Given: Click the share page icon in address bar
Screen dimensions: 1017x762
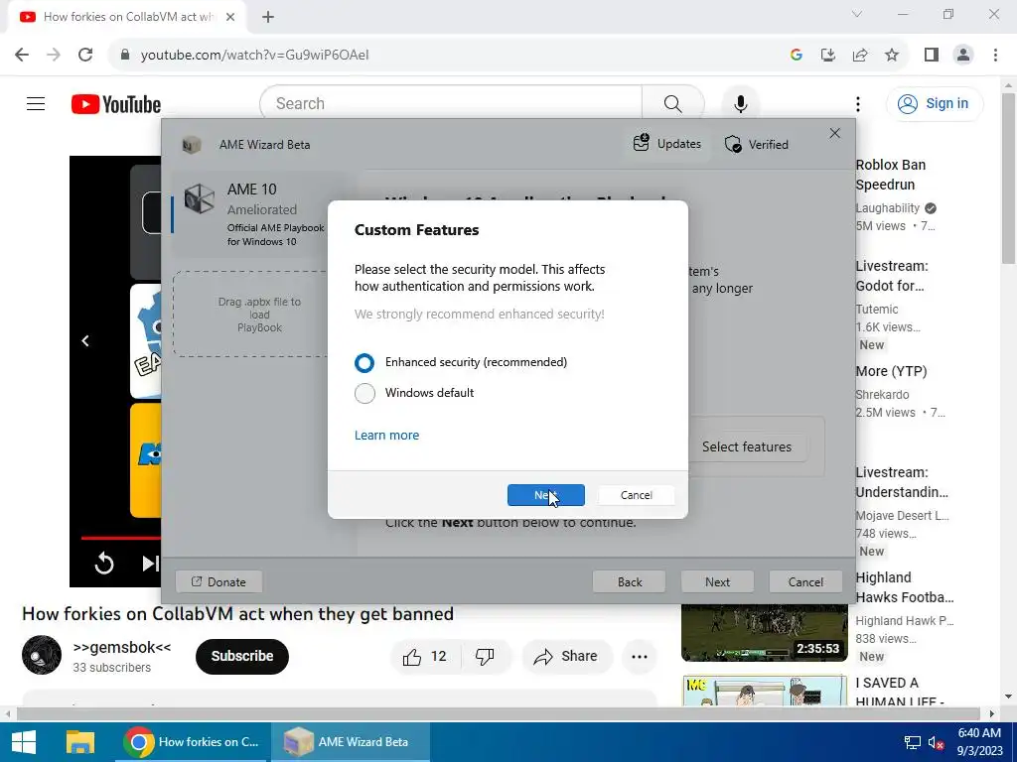Looking at the screenshot, I should 860,55.
